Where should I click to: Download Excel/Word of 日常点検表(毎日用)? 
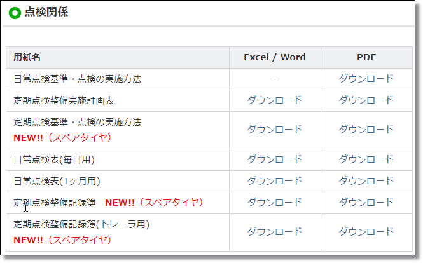(x=274, y=159)
